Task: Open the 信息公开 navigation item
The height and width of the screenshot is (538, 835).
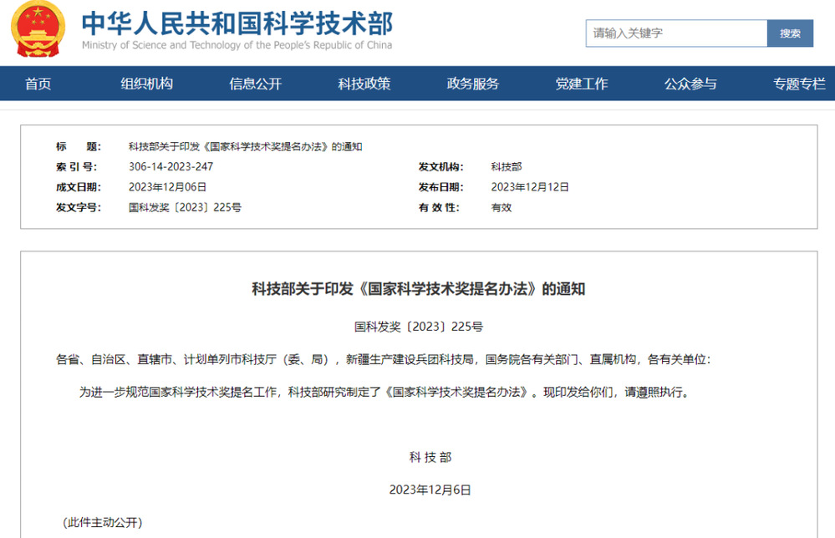Action: pyautogui.click(x=256, y=84)
